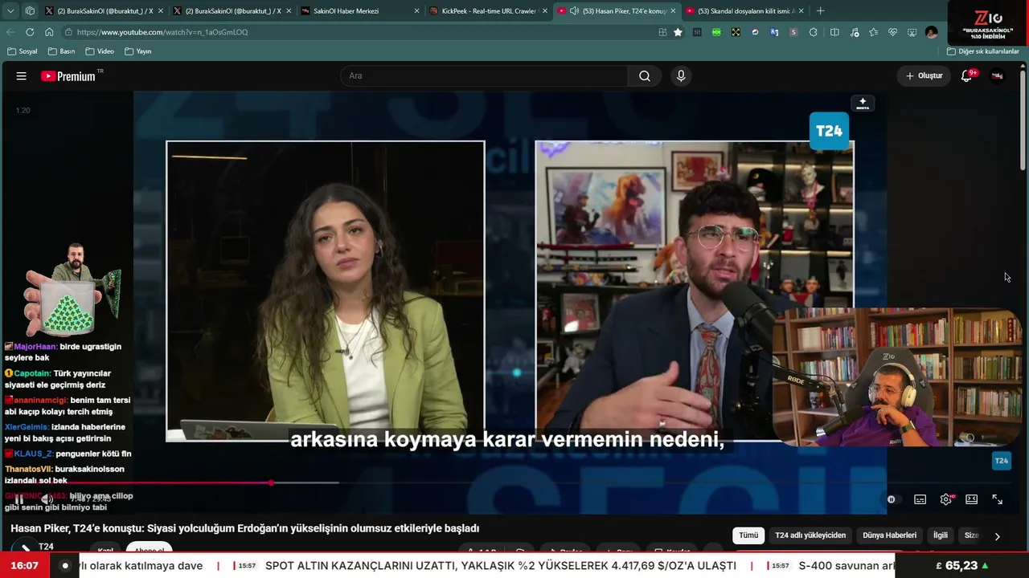Close the Hasan Piker T24 tab
This screenshot has width=1029, height=578.
click(674, 11)
